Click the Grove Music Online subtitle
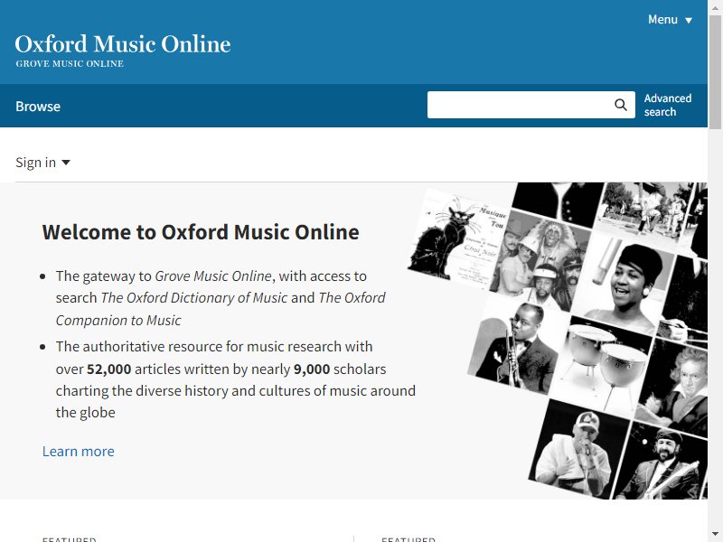This screenshot has width=723, height=542. click(x=70, y=63)
